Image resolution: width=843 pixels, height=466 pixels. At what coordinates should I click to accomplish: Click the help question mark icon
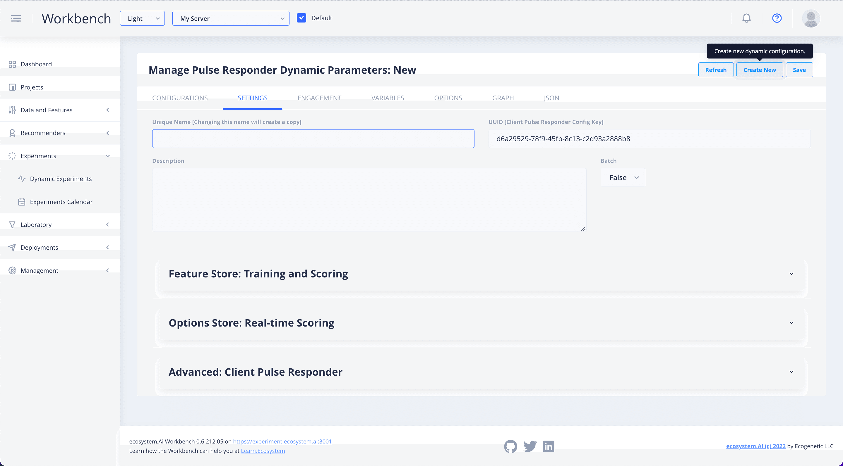tap(777, 18)
